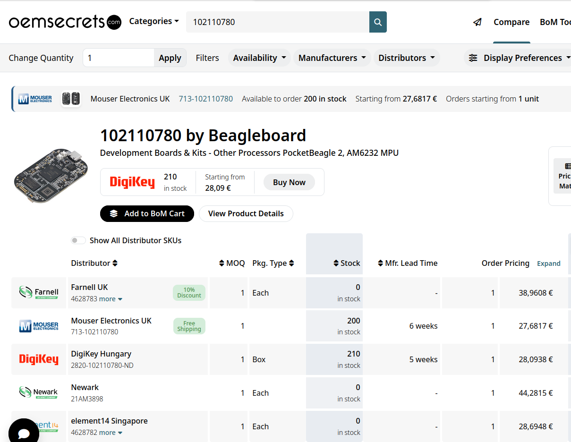Expand the Order Pricing columns

pos(549,263)
